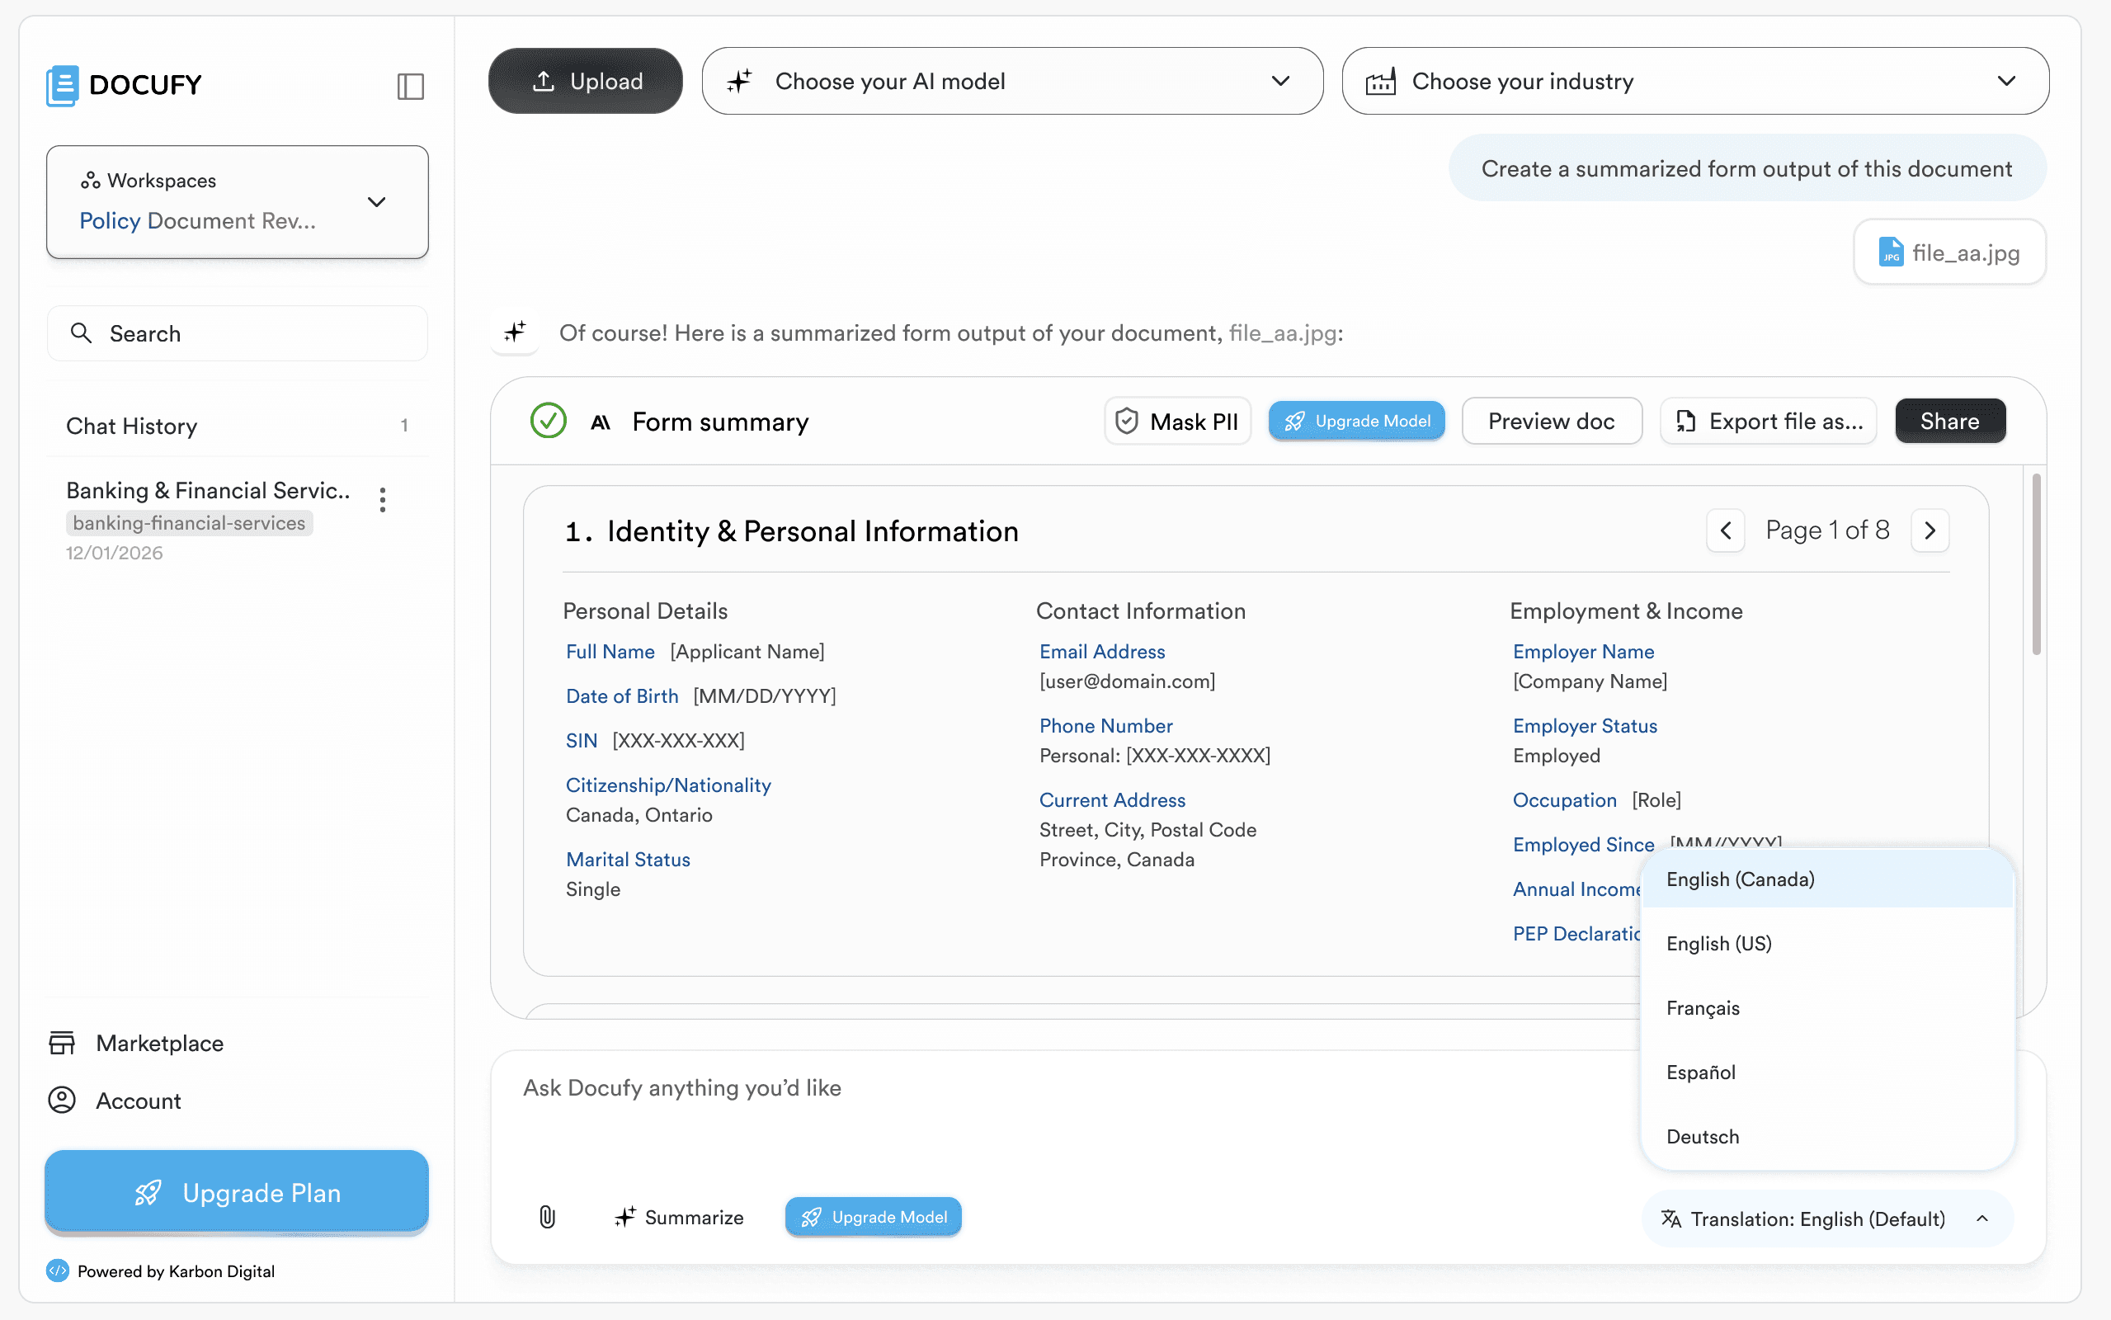Click the Docufy logo
Screen dimensions: 2111x1320
124,85
